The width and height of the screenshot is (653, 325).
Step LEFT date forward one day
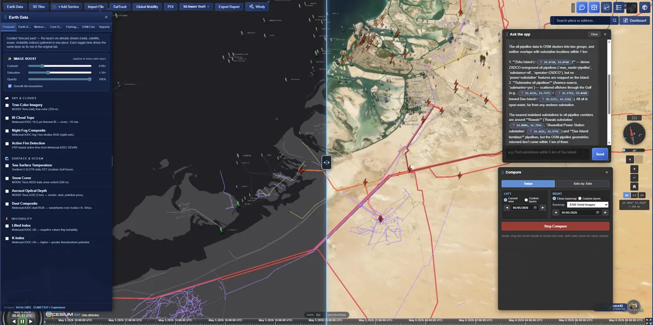pos(543,207)
